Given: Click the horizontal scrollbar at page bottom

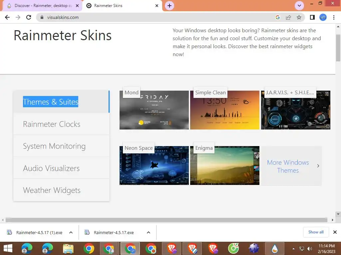Looking at the screenshot, I should [x=167, y=220].
